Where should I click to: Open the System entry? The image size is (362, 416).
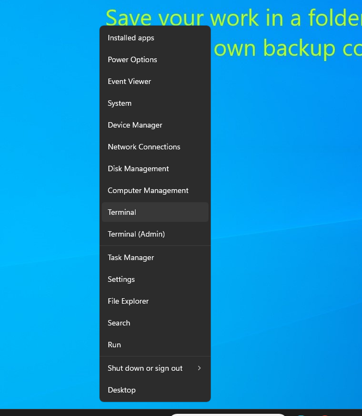(x=120, y=103)
